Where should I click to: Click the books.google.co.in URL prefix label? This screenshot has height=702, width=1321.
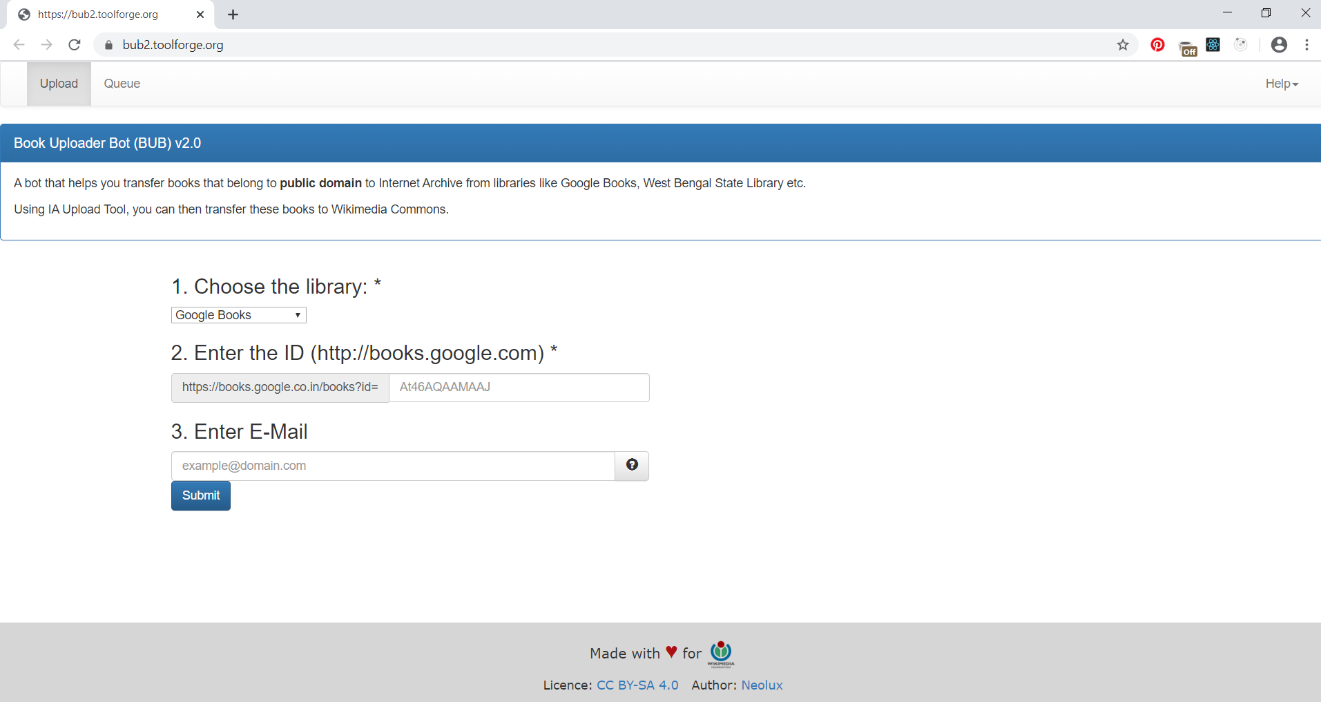coord(280,388)
